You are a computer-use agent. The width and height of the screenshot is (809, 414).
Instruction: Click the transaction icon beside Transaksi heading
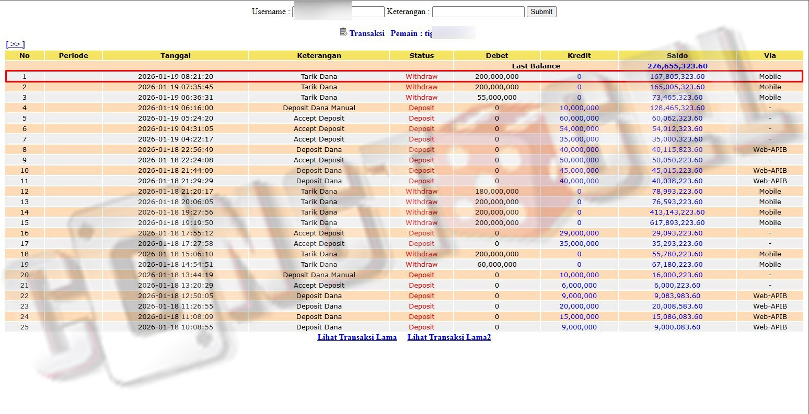tap(343, 32)
